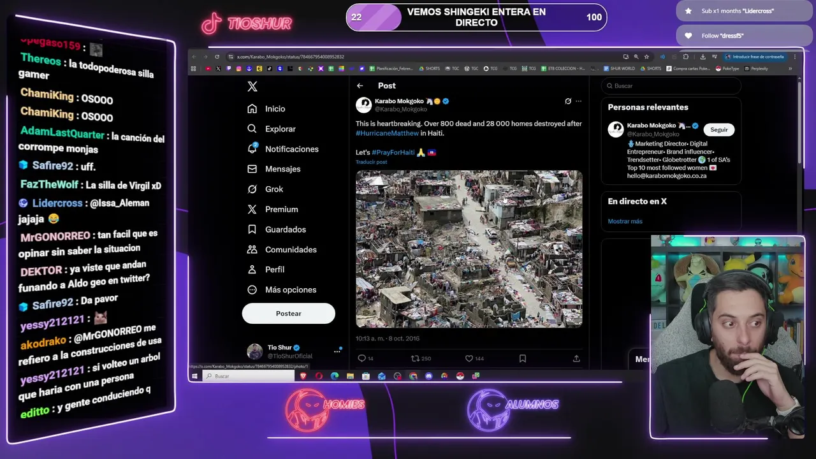This screenshot has width=816, height=459.
Task: Open Inicio from the X sidebar
Action: [266, 109]
